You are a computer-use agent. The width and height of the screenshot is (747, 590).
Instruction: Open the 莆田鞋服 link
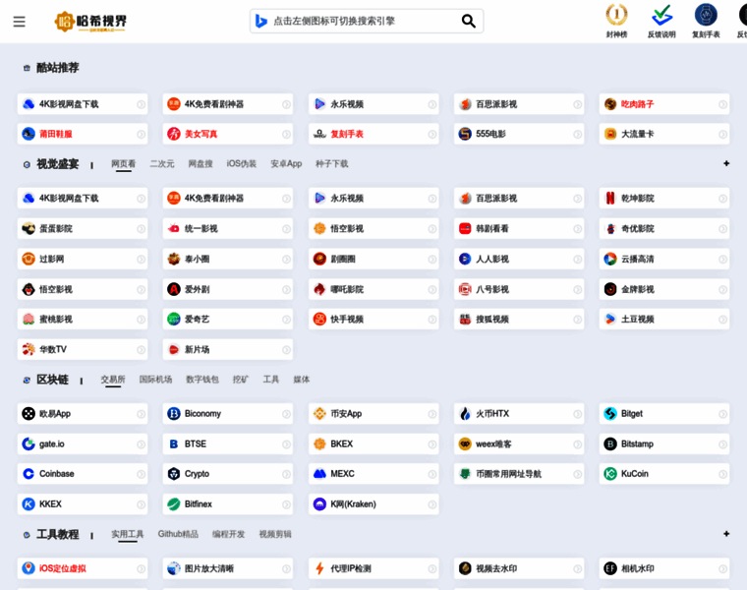pyautogui.click(x=83, y=134)
